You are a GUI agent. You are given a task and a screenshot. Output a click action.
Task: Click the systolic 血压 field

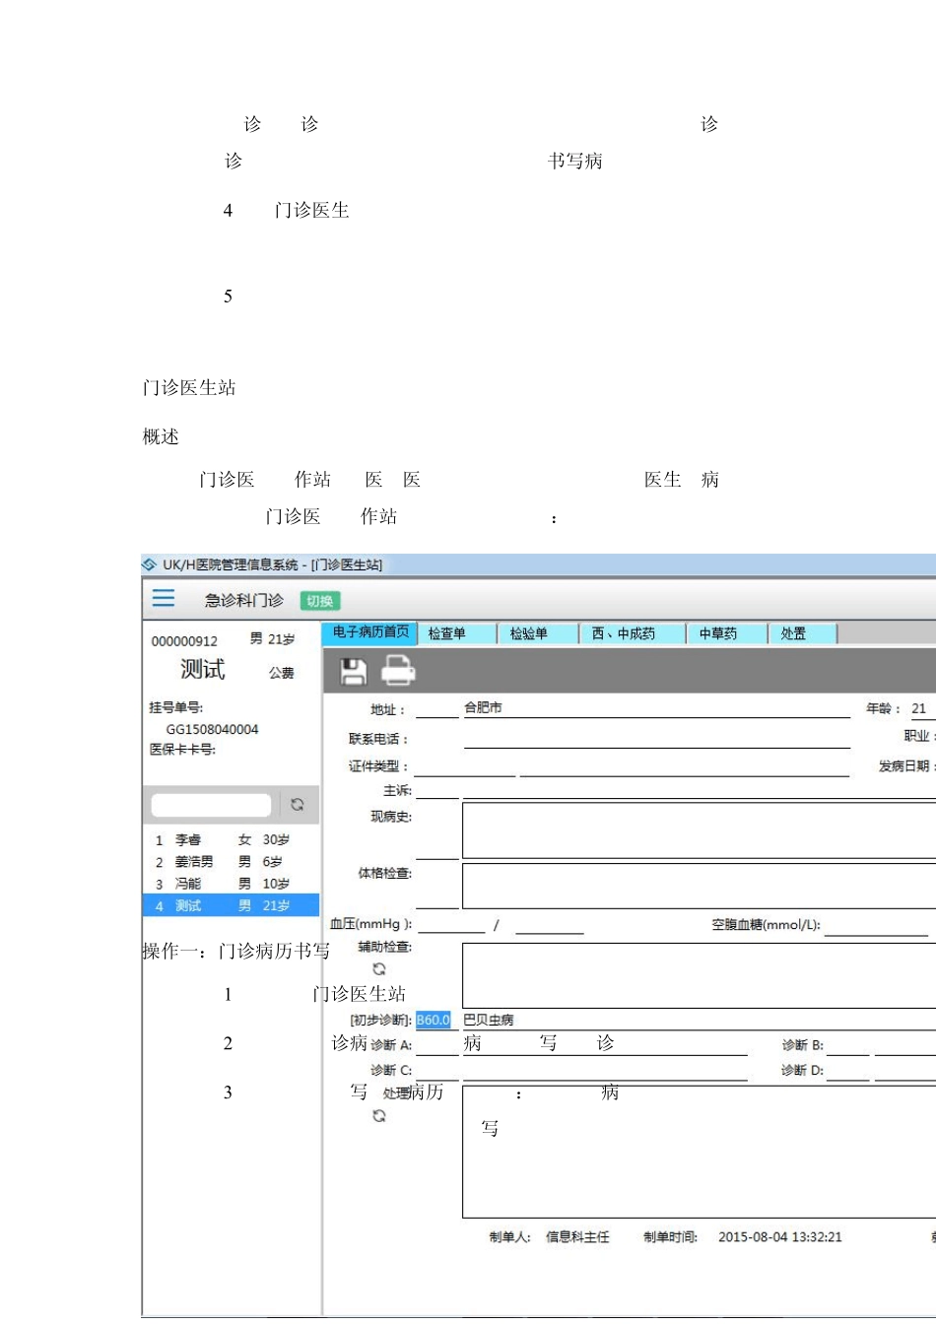point(451,924)
